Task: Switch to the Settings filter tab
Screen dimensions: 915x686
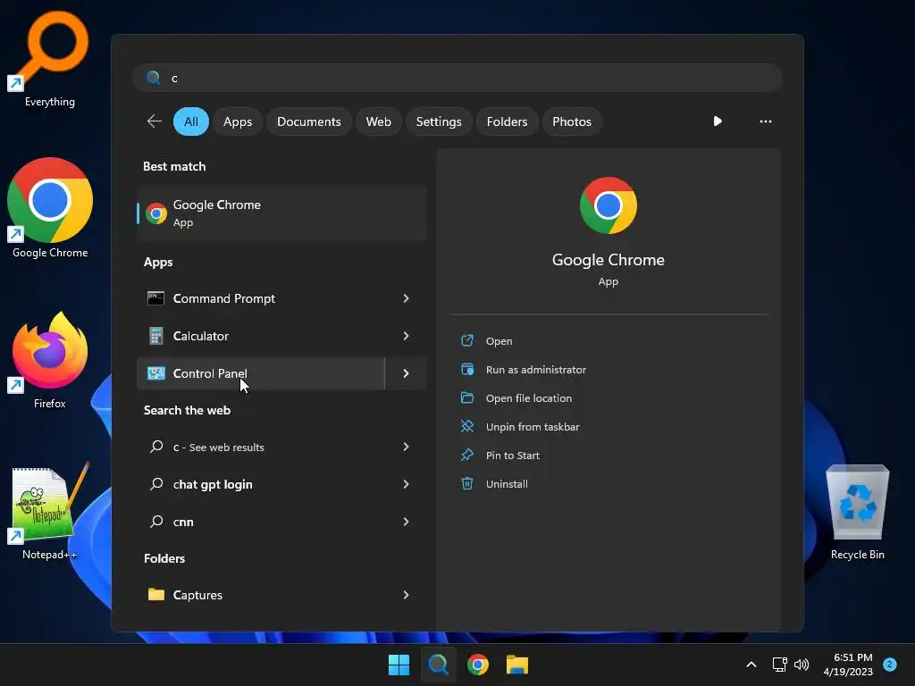Action: point(439,121)
